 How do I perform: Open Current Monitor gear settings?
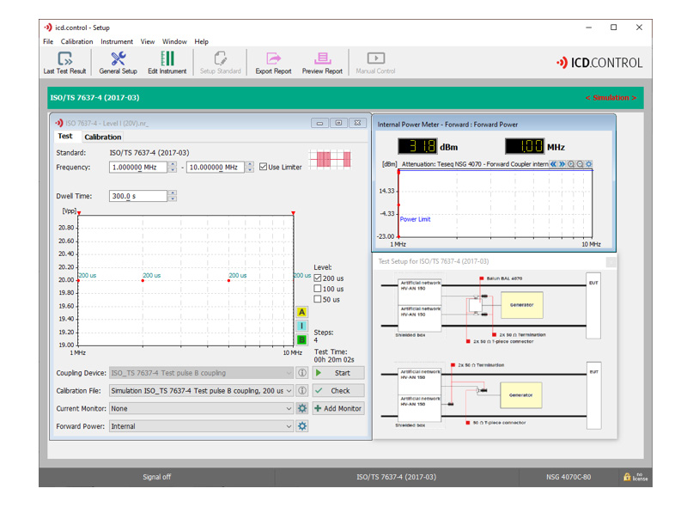tap(302, 408)
